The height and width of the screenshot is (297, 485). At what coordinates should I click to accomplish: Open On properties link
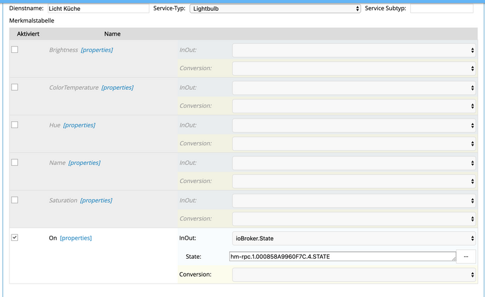click(76, 238)
